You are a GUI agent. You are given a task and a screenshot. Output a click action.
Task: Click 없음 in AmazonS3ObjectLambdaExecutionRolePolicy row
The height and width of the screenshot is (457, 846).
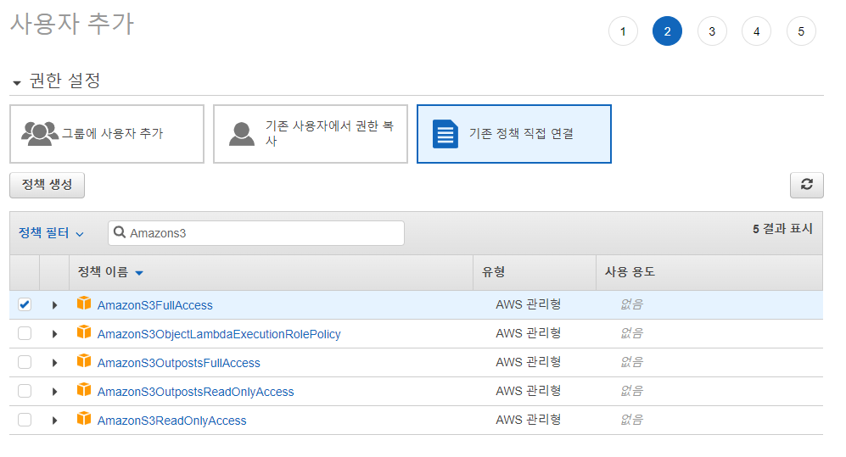632,333
